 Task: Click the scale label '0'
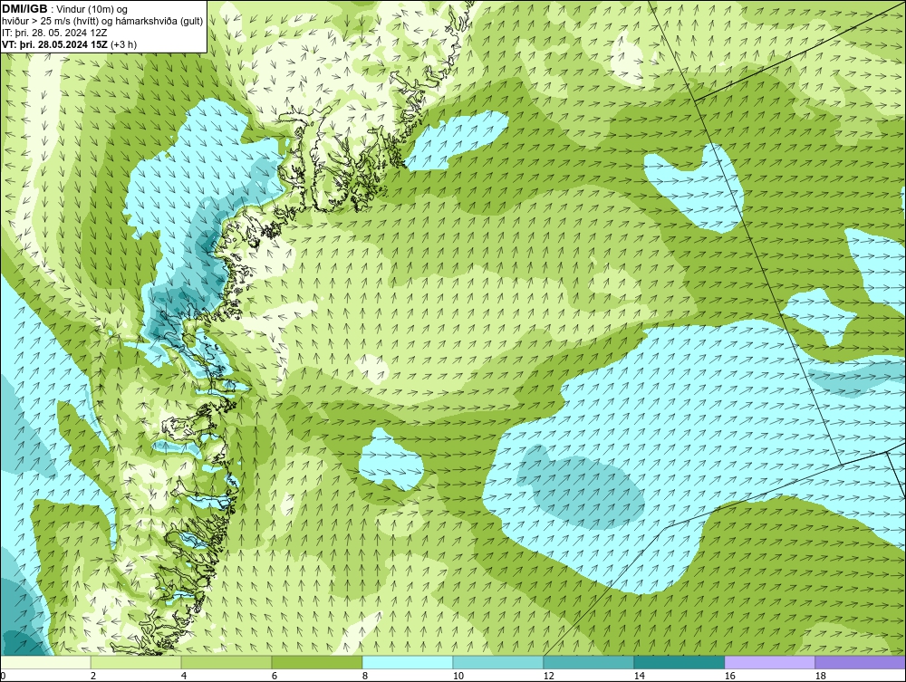point(4,676)
